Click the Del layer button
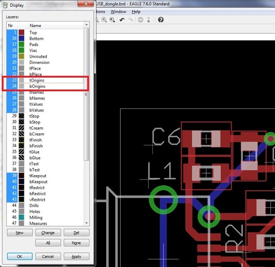This screenshot has height=267, width=275. (x=76, y=233)
